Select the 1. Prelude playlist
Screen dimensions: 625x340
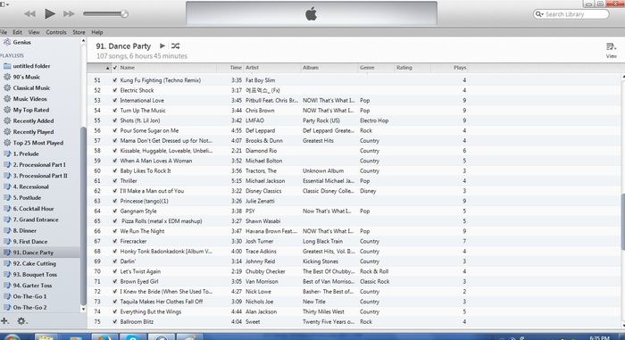[26, 153]
